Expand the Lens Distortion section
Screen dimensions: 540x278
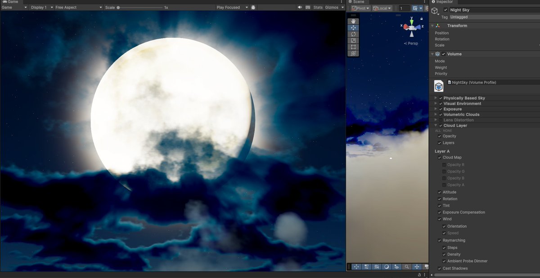click(436, 120)
